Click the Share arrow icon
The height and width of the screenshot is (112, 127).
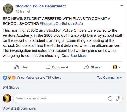(87, 67)
